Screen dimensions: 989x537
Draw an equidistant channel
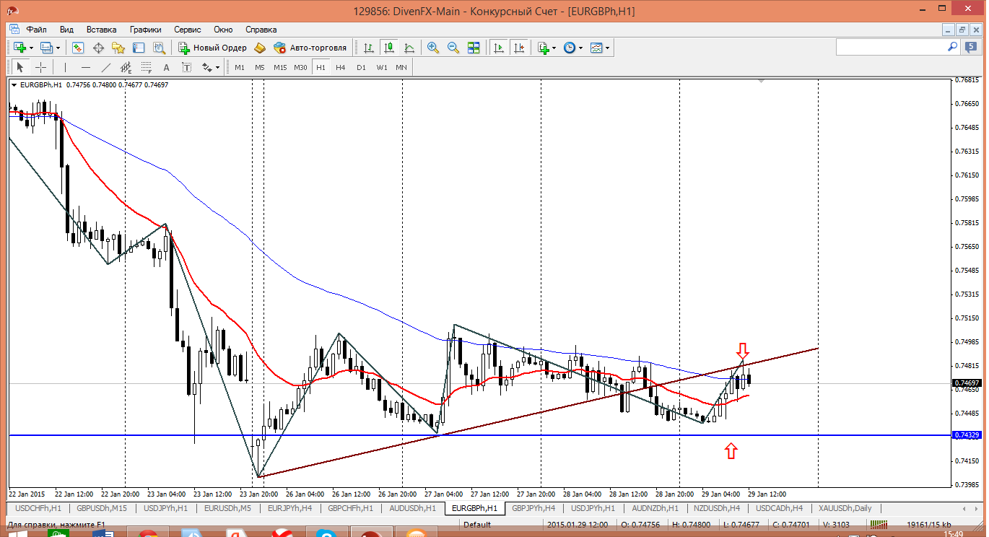(126, 67)
